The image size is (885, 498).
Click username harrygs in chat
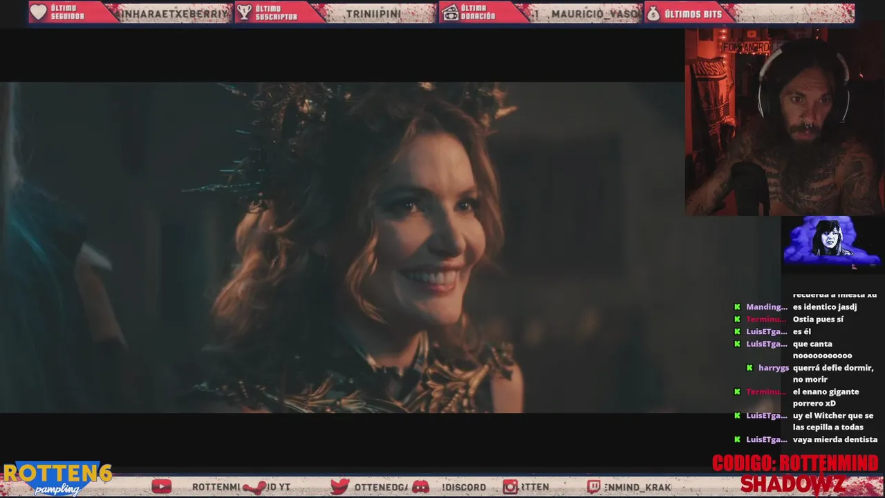pyautogui.click(x=774, y=368)
